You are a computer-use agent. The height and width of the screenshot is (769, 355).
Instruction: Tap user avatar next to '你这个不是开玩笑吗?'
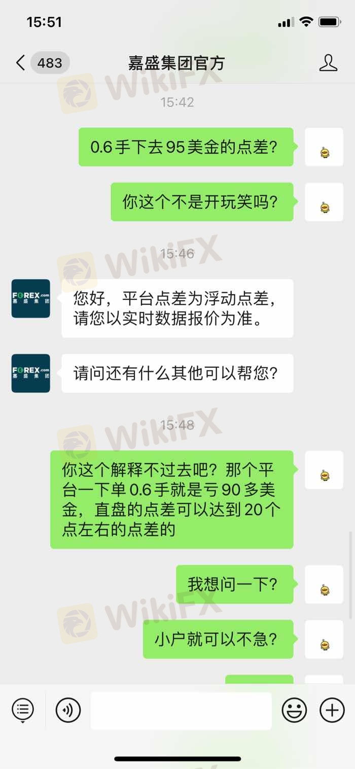pyautogui.click(x=324, y=202)
